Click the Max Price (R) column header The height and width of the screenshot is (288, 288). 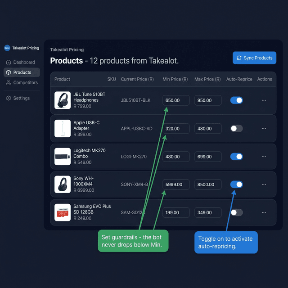point(207,79)
